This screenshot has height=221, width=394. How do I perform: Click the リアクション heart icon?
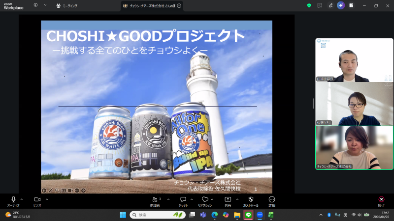pos(205,201)
